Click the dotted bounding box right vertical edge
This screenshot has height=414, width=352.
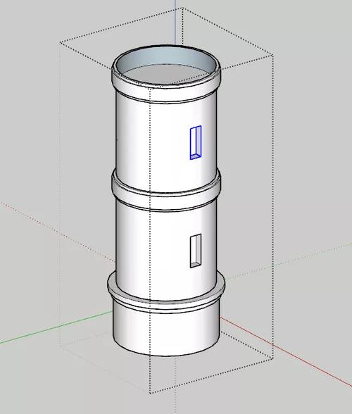[273, 206]
